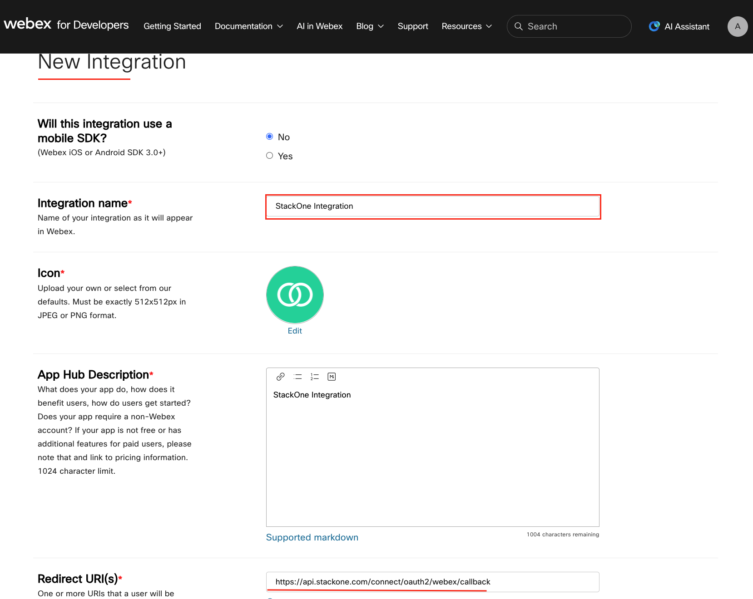Click the search magnifier icon
Image resolution: width=753 pixels, height=599 pixels.
click(518, 26)
